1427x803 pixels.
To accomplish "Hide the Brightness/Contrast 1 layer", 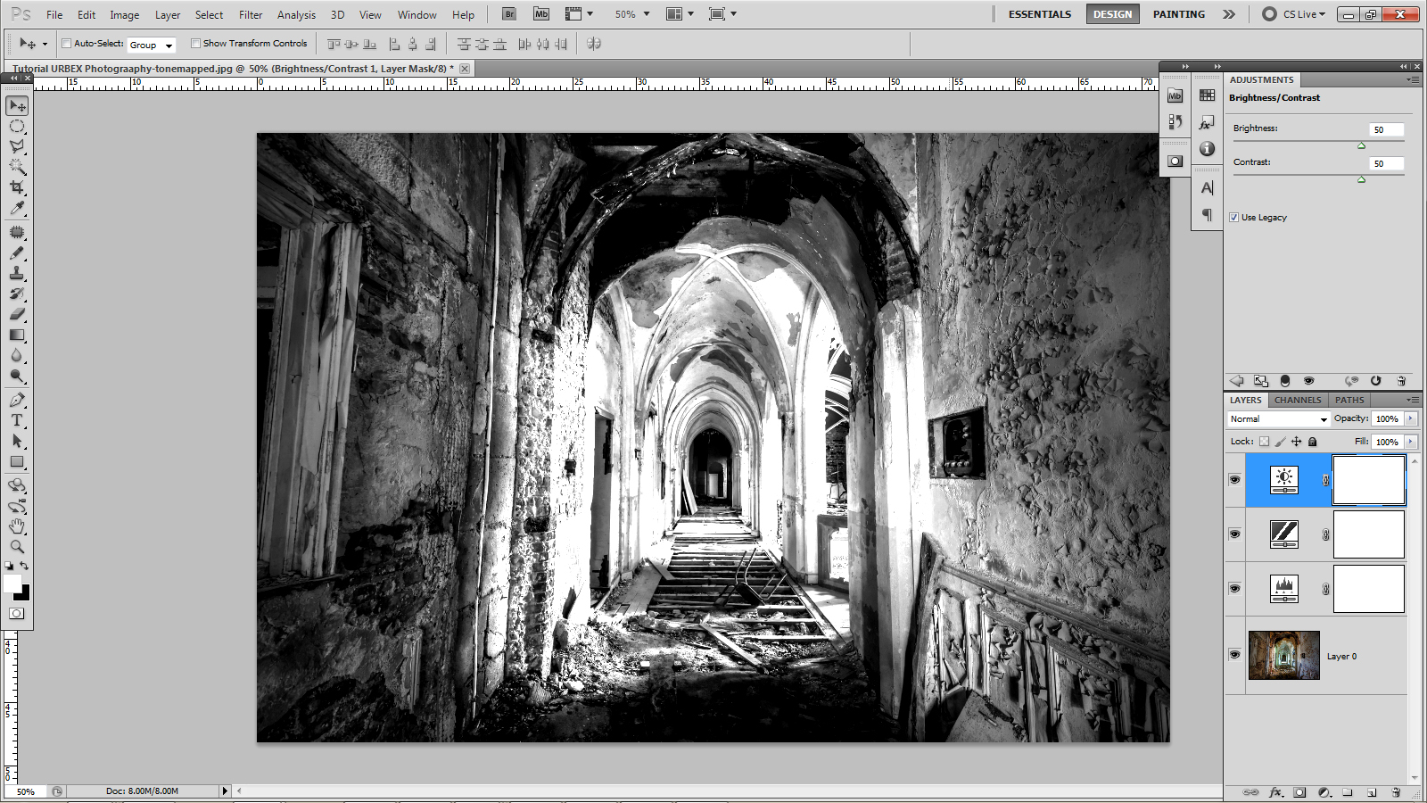I will [1234, 479].
